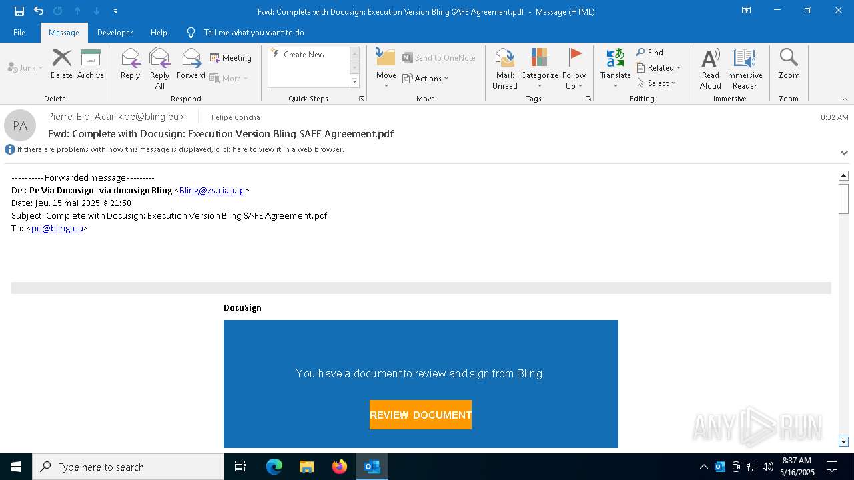Reply to the sender

click(131, 64)
